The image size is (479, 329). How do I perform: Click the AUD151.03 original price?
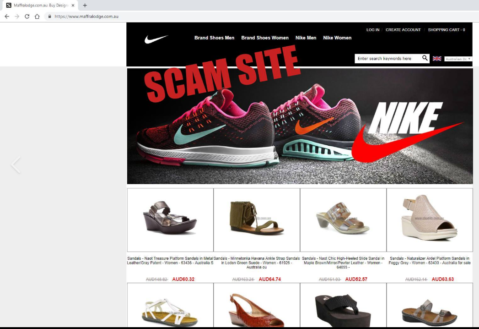[329, 279]
